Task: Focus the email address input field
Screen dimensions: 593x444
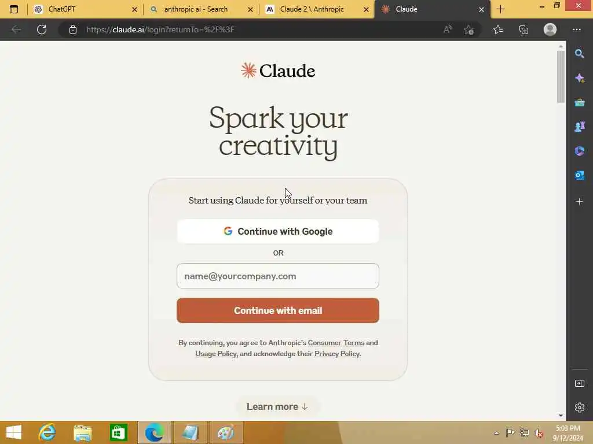Action: pyautogui.click(x=278, y=276)
